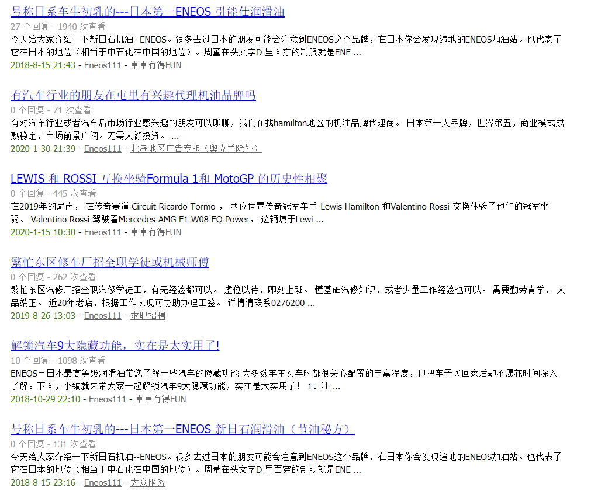Image resolution: width=591 pixels, height=498 pixels.
Task: Open Eneos111 author link dated 2018-10-29 22:10
Action: click(x=108, y=399)
